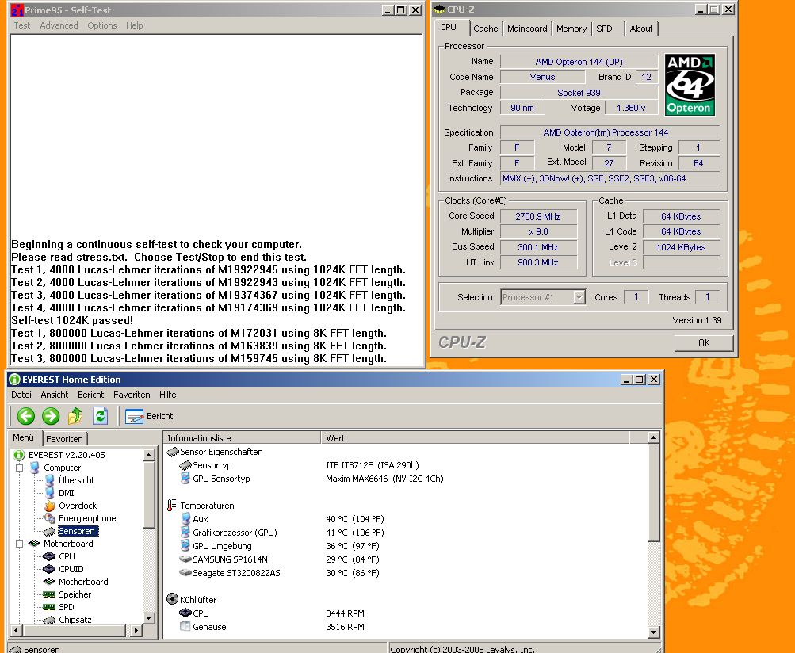Go up one level with the Up arrow icon

coord(75,416)
